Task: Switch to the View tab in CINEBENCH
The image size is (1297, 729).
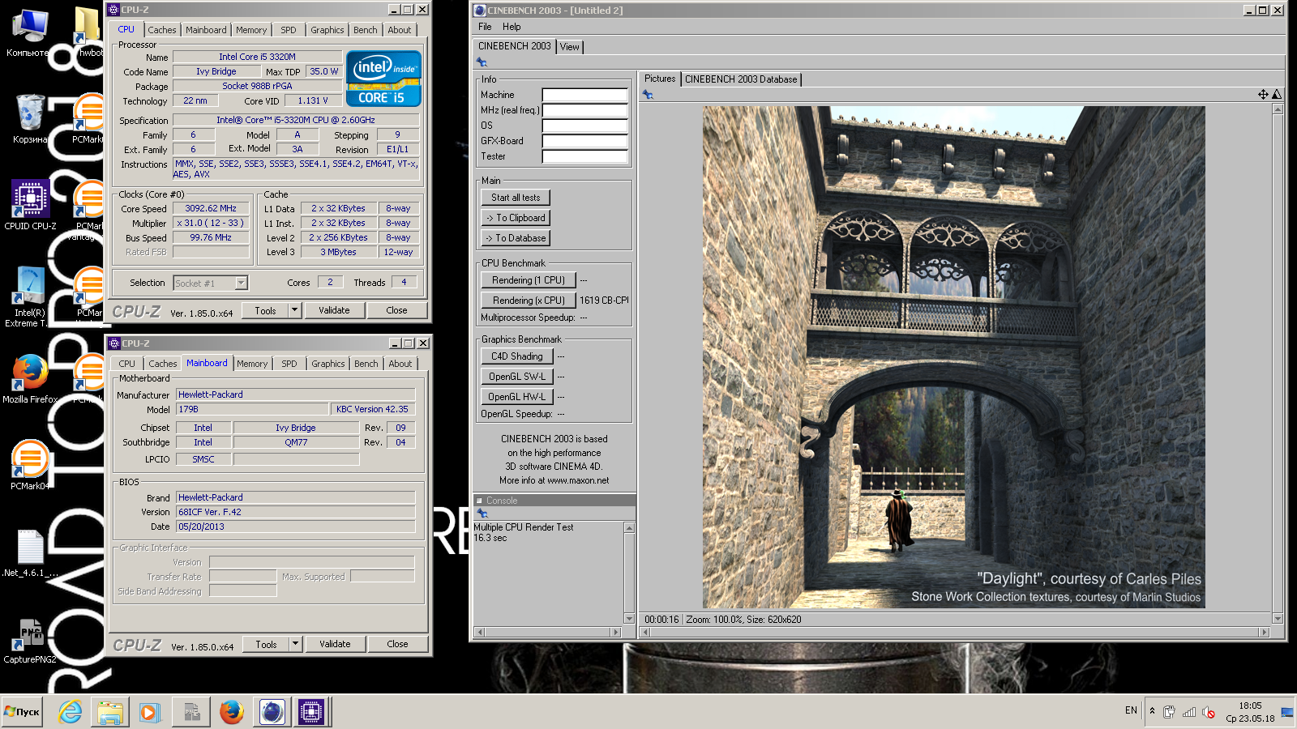Action: pyautogui.click(x=570, y=47)
